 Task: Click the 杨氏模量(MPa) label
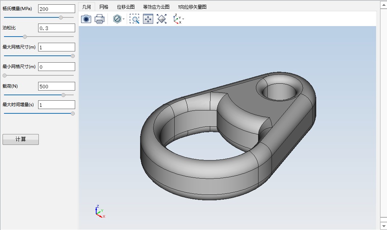pyautogui.click(x=17, y=9)
